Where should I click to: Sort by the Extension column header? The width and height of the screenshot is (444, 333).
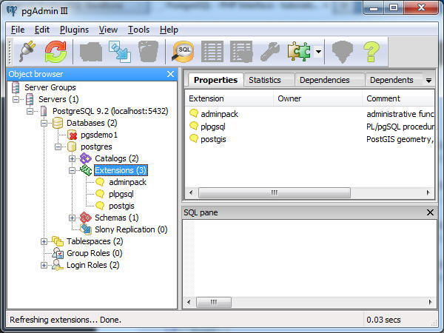(x=229, y=98)
